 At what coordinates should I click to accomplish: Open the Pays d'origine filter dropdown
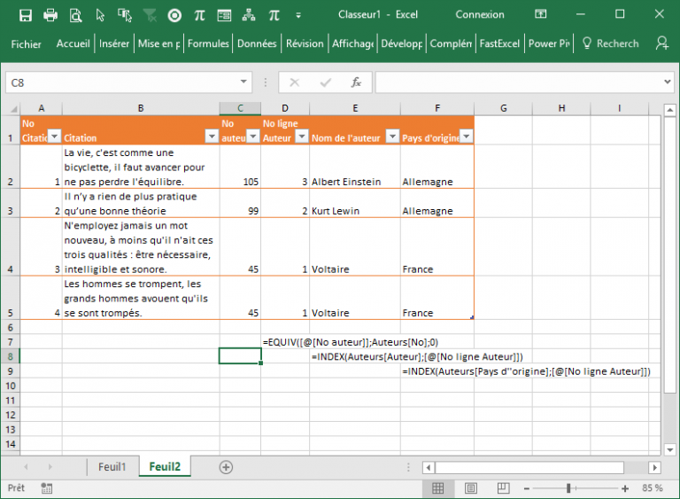pos(466,137)
